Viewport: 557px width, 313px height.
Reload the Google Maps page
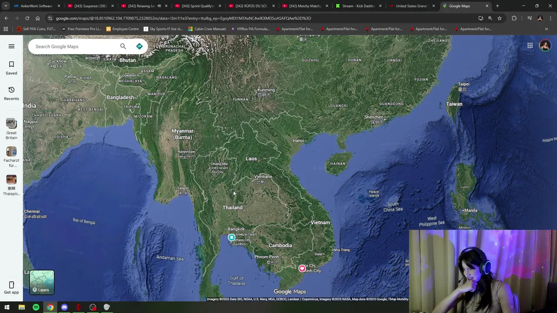[x=27, y=18]
